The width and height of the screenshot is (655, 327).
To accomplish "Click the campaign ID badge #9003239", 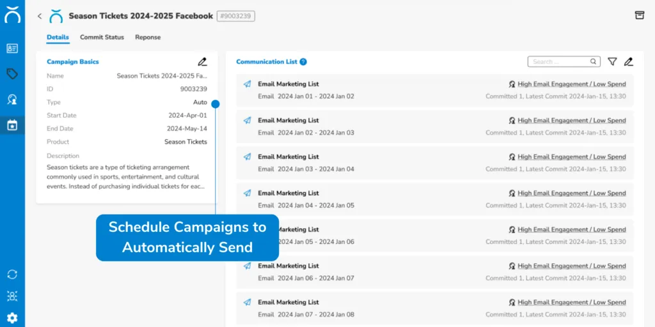I will [x=235, y=16].
